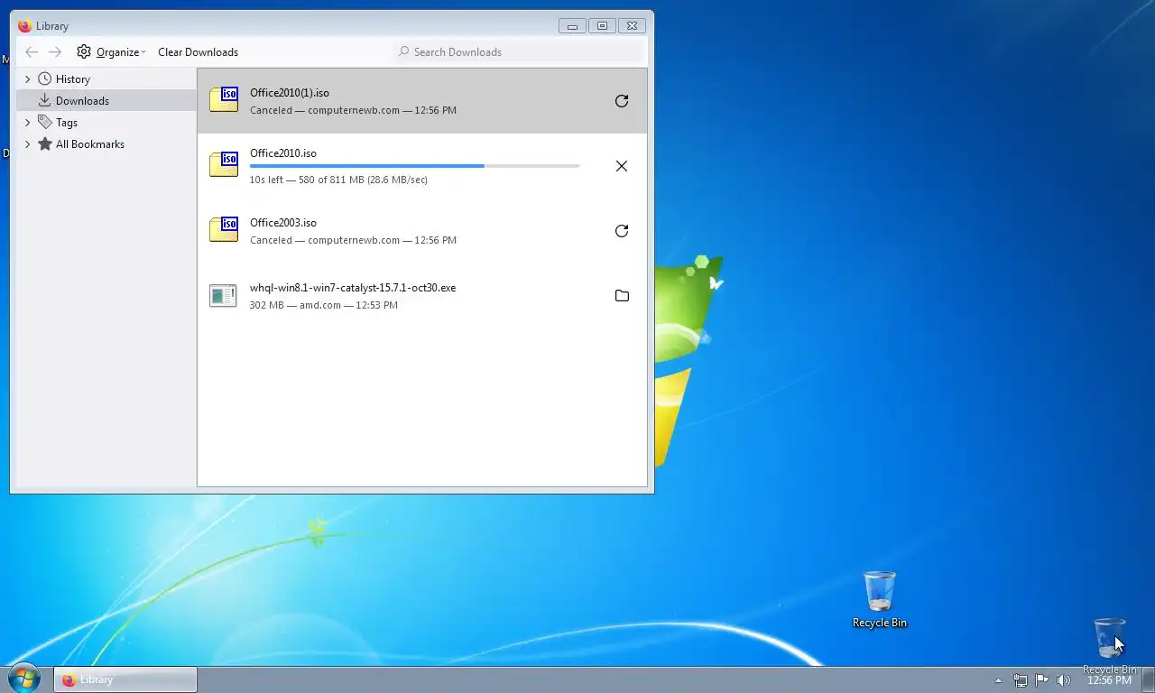Click the Office2010.iso progress bar
This screenshot has width=1155, height=693.
coord(414,166)
